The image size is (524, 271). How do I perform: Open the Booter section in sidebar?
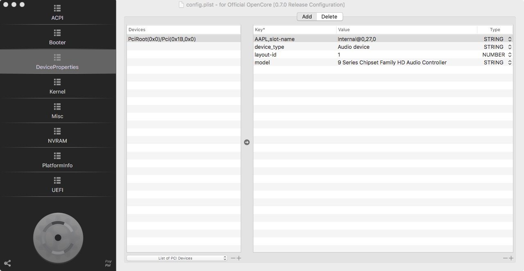click(x=57, y=37)
